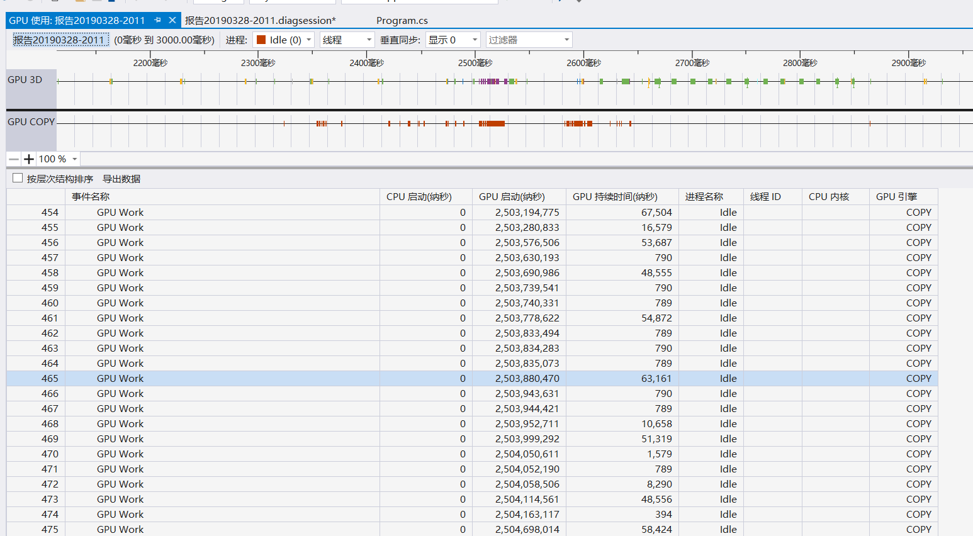The image size is (973, 536).
Task: Sort by the 事件名称 column header
Action: (x=222, y=196)
